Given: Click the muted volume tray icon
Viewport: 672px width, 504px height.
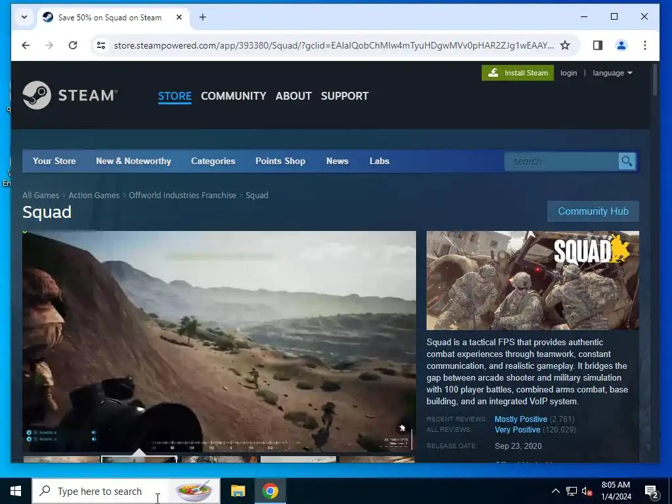Looking at the screenshot, I should [587, 491].
